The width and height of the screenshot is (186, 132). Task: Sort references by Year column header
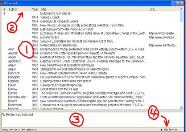pyautogui.click(x=35, y=9)
